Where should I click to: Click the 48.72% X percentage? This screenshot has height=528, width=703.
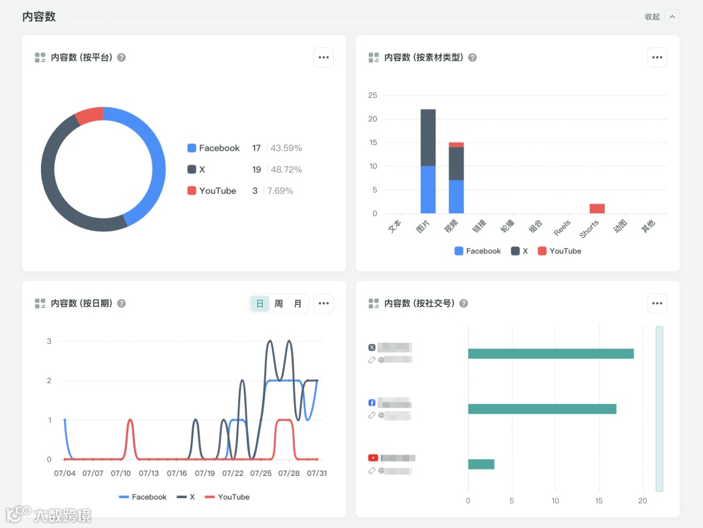click(x=286, y=170)
